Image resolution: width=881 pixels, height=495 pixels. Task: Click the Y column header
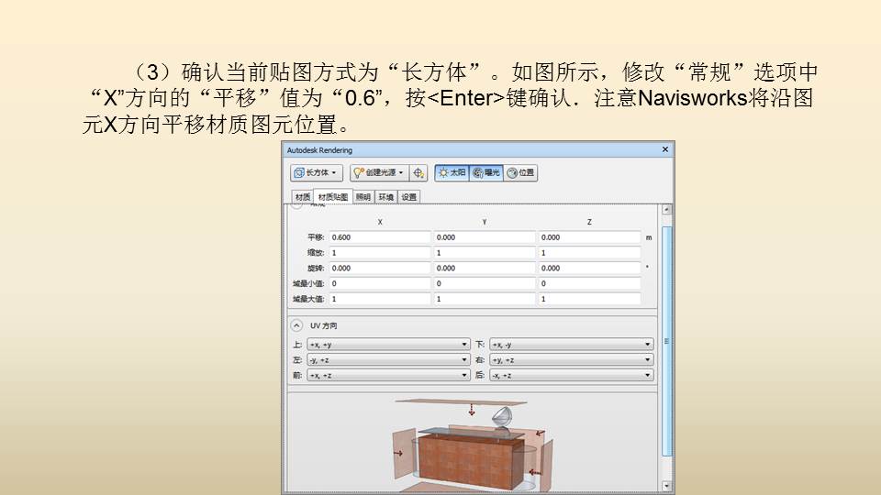click(x=485, y=222)
